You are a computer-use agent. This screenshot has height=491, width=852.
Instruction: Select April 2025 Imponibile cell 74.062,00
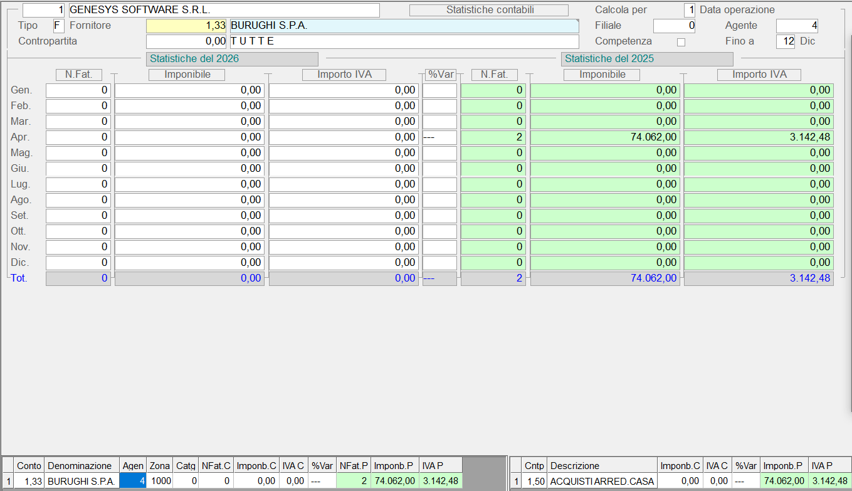[605, 137]
